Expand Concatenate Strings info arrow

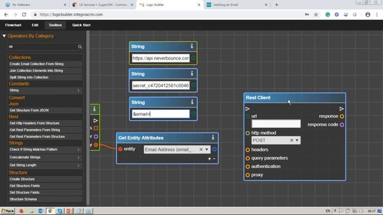point(78,158)
